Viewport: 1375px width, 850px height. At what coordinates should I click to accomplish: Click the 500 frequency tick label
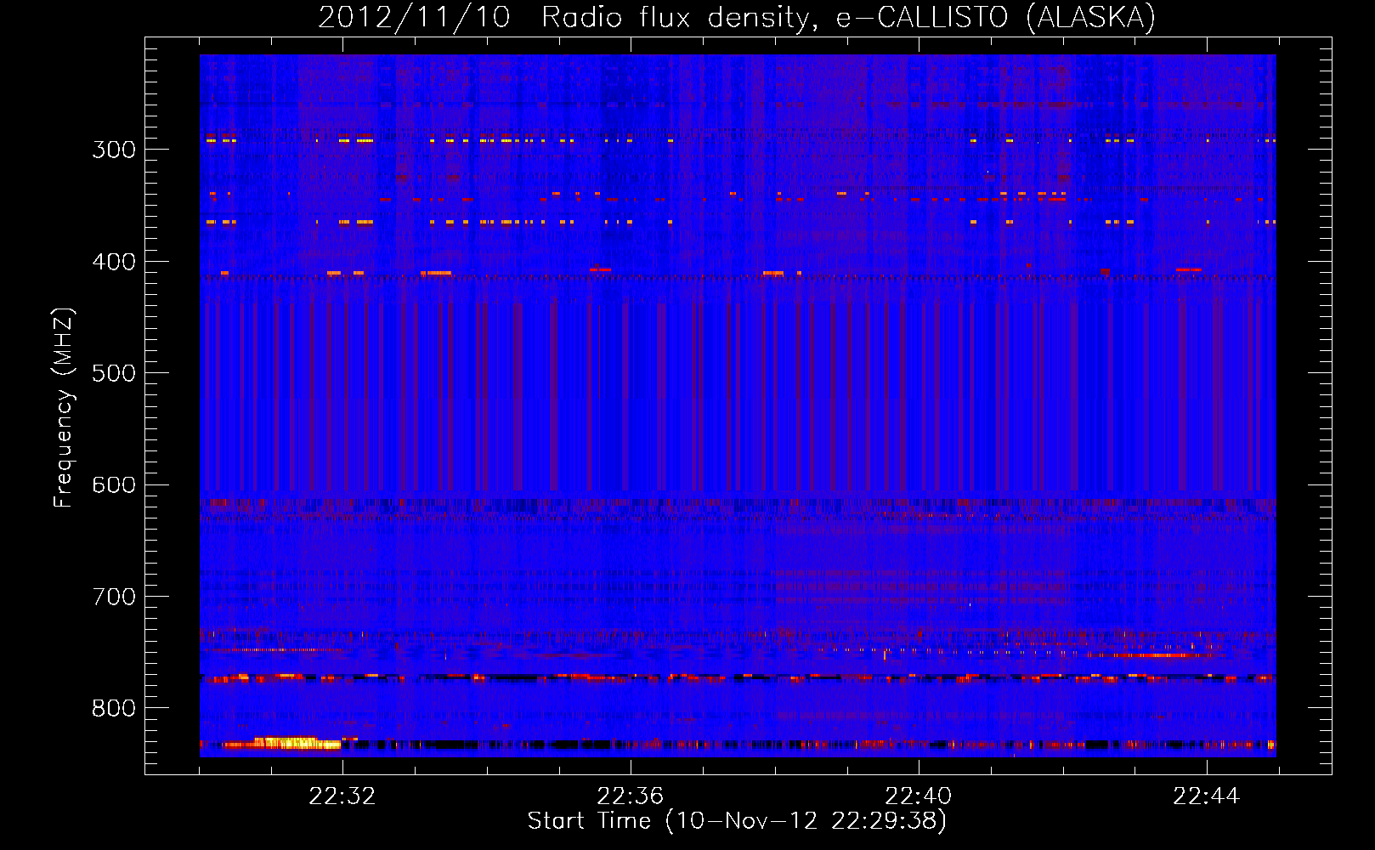coord(114,373)
